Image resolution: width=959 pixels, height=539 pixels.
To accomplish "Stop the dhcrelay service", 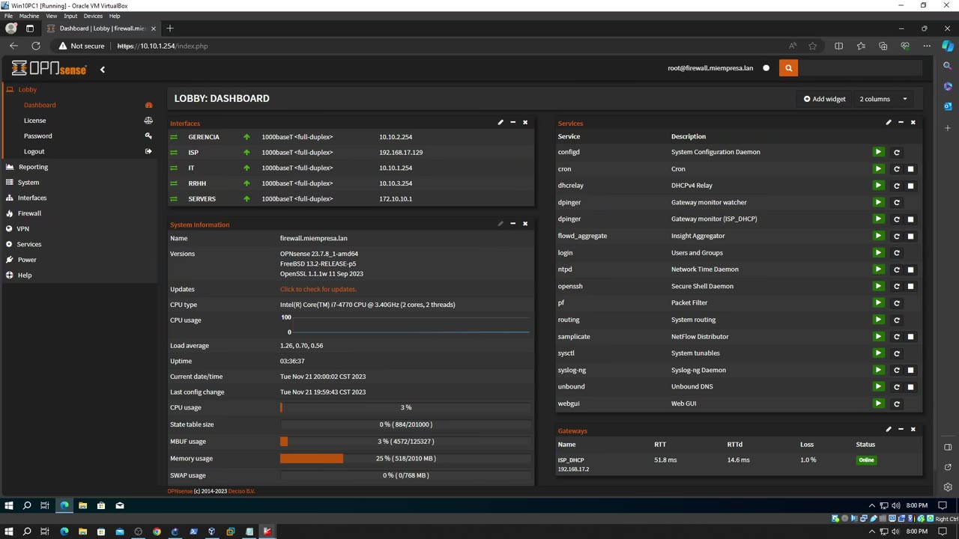I will point(911,186).
